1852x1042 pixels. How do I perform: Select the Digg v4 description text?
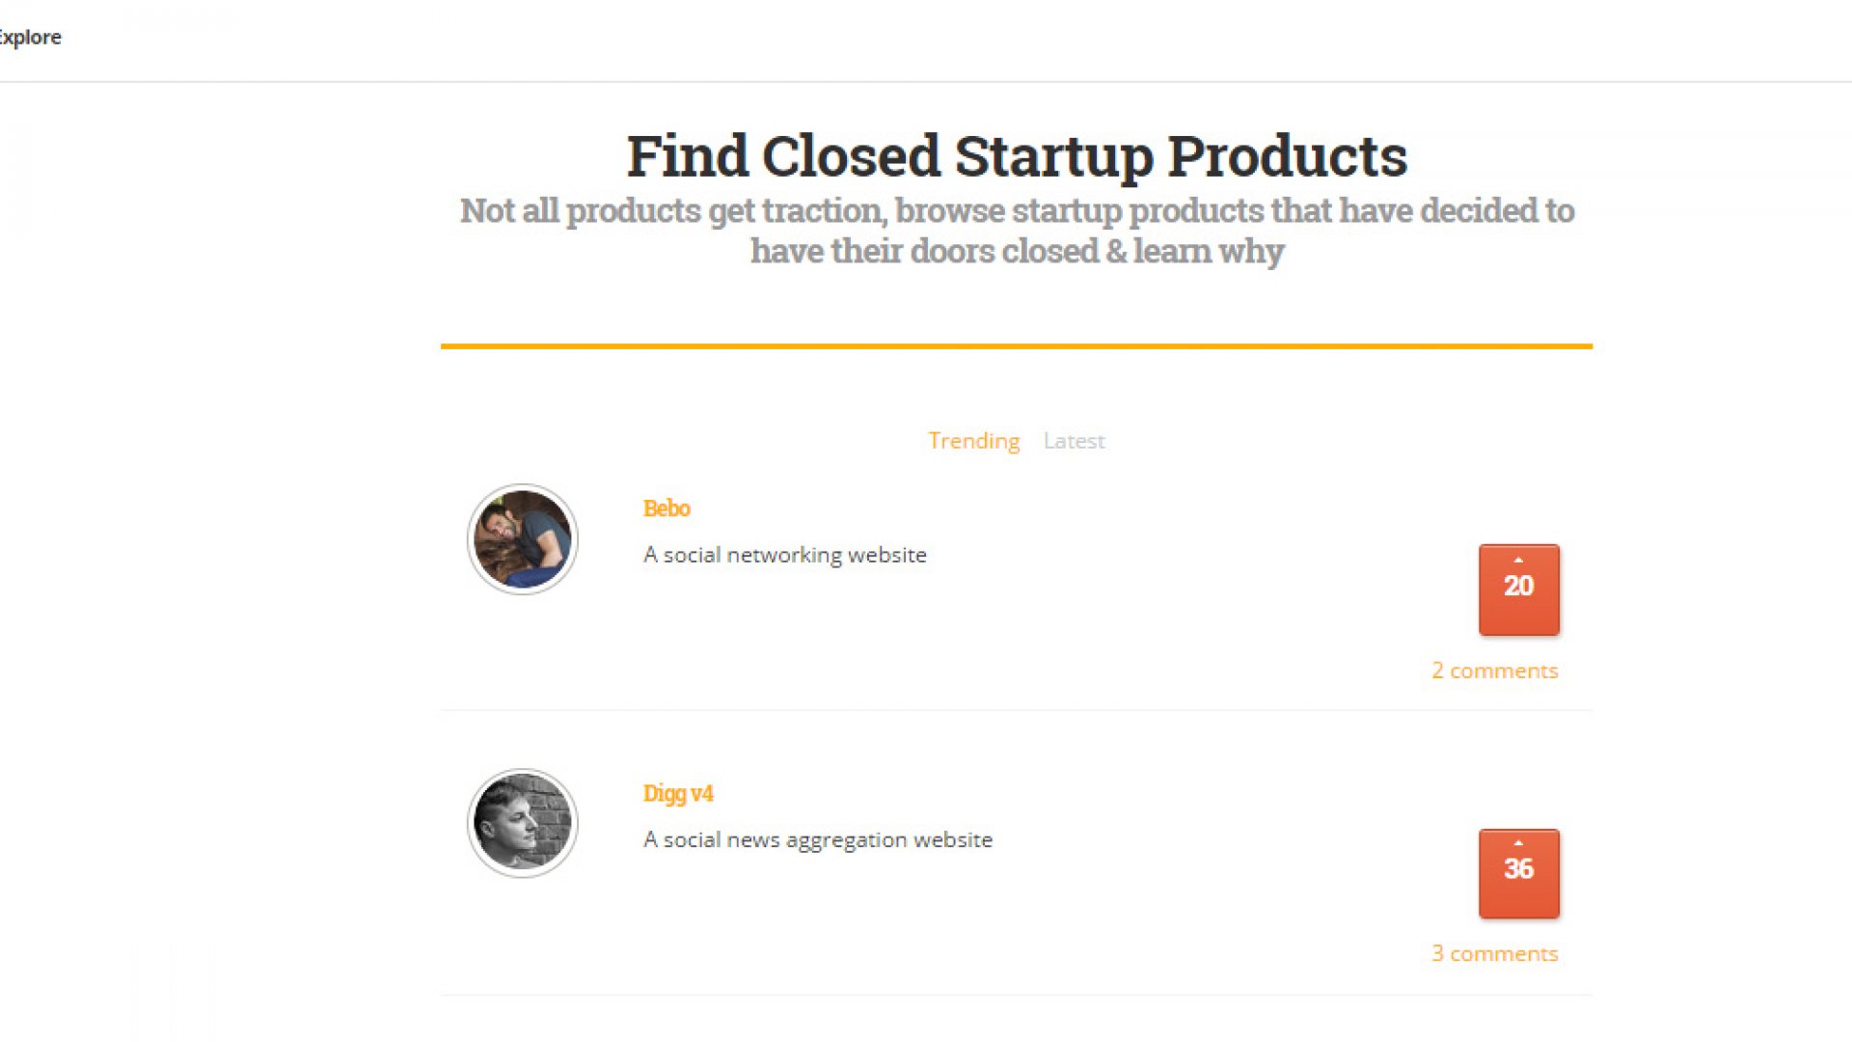(x=817, y=839)
